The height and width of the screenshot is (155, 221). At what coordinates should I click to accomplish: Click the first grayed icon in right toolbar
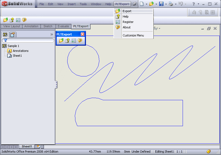pyautogui.click(x=194, y=12)
